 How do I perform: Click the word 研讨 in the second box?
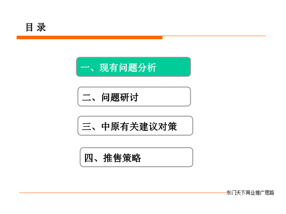point(129,97)
